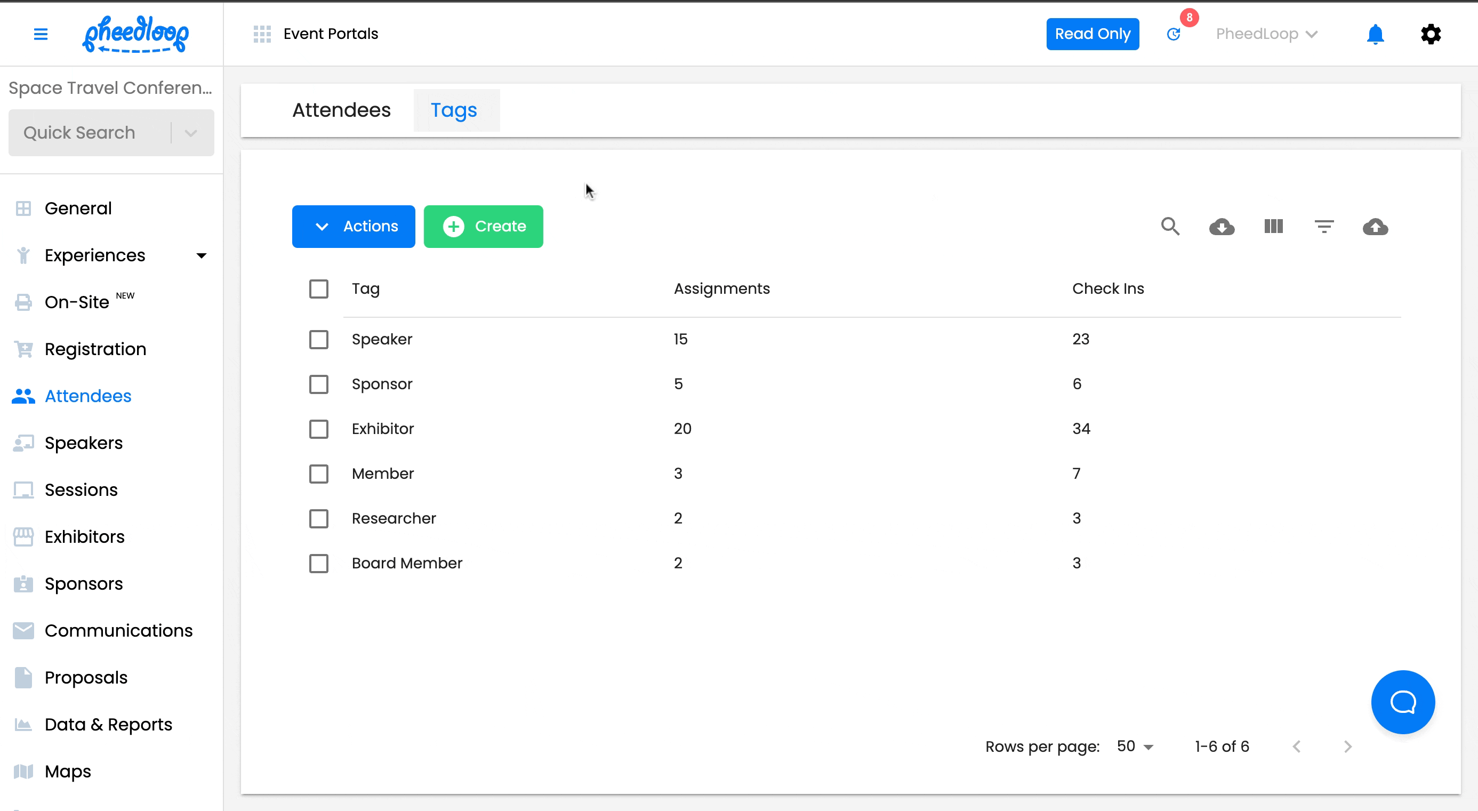Open the filter table icon
Viewport: 1478px width, 811px height.
pos(1324,227)
